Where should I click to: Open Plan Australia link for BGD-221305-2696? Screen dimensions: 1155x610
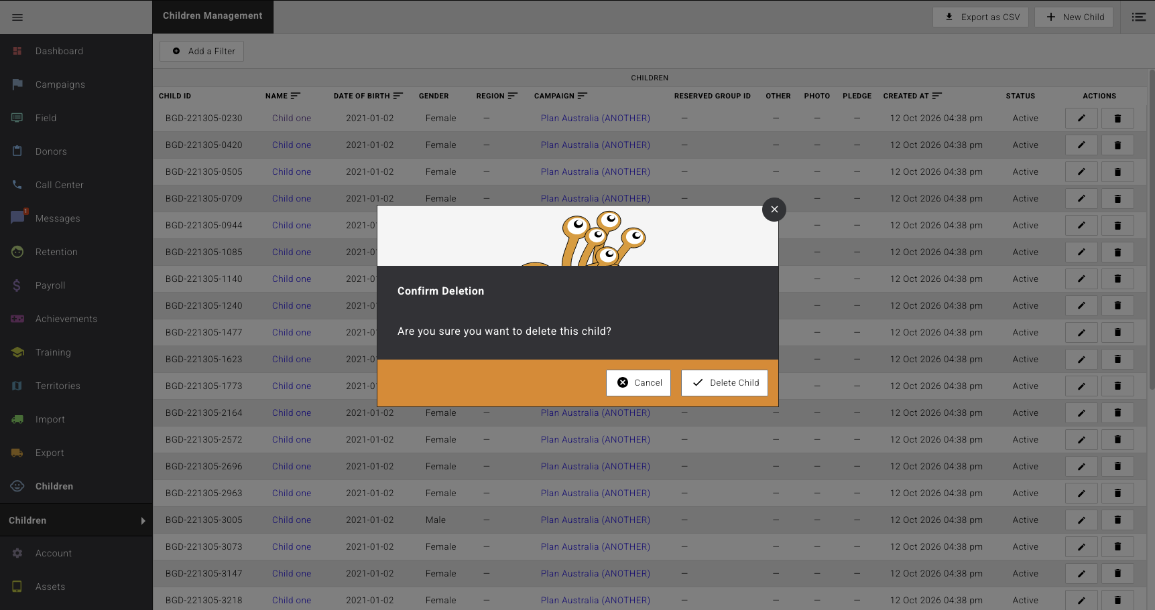[595, 467]
